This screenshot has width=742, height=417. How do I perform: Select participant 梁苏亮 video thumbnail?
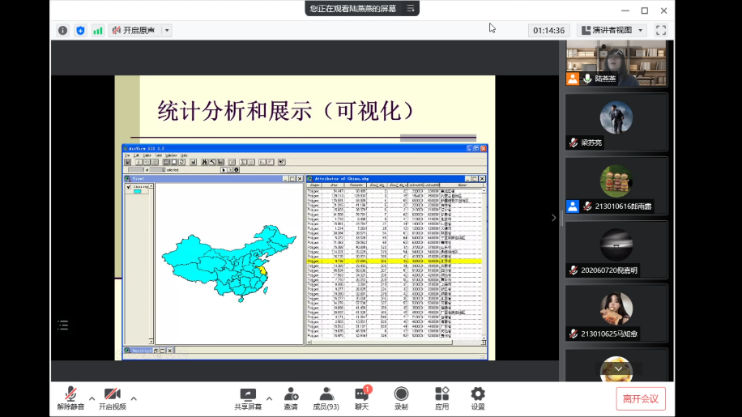pyautogui.click(x=616, y=121)
